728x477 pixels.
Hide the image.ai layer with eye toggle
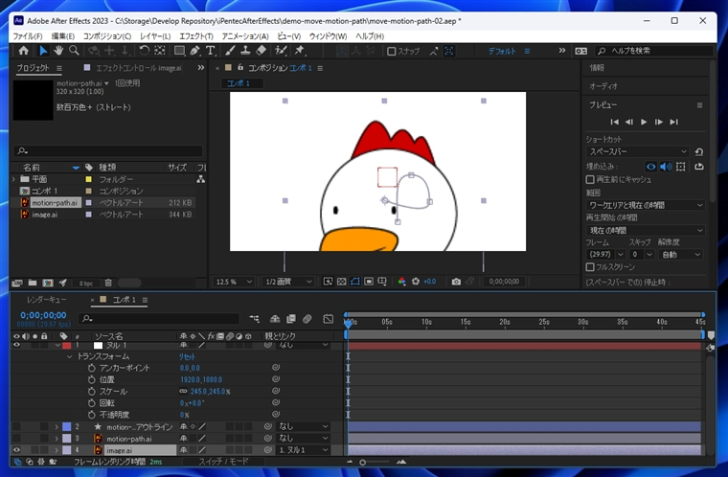coord(16,449)
